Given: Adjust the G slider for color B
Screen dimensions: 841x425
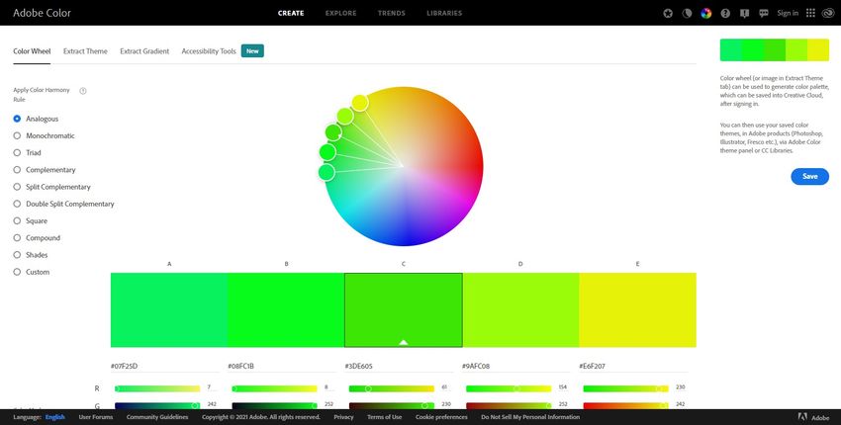Looking at the screenshot, I should (x=274, y=405).
